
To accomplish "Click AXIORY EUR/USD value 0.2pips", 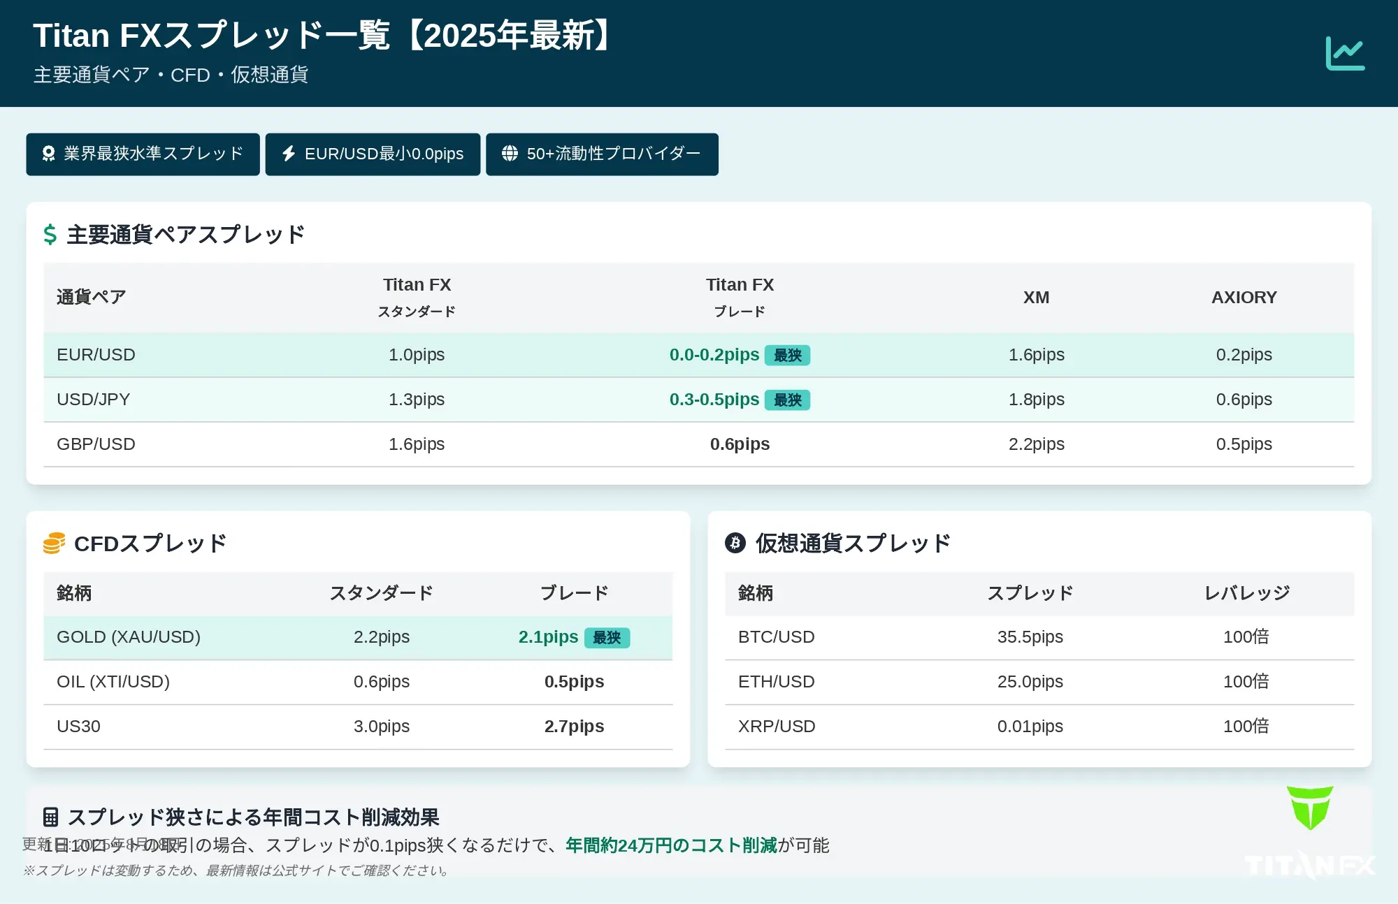I will coord(1244,355).
